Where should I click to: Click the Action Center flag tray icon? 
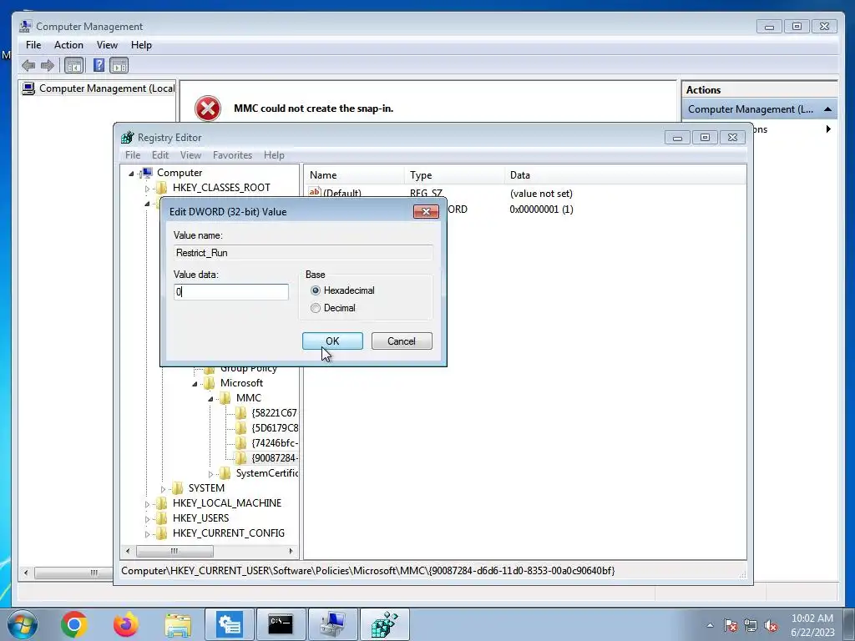pyautogui.click(x=731, y=626)
